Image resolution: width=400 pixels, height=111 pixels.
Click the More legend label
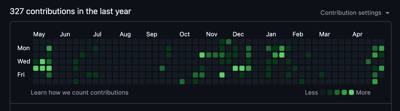click(x=363, y=93)
